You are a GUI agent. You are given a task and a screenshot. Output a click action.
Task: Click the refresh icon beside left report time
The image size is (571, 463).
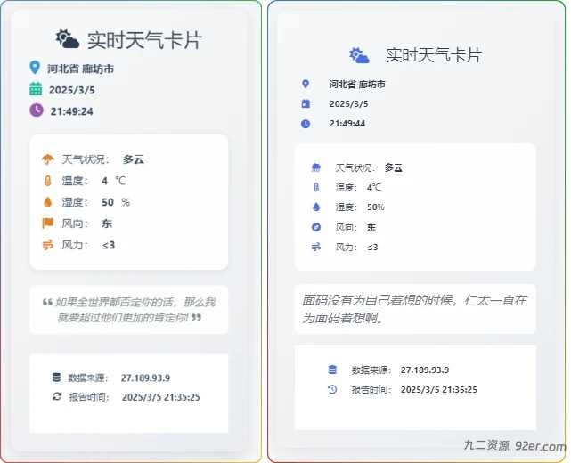click(57, 396)
